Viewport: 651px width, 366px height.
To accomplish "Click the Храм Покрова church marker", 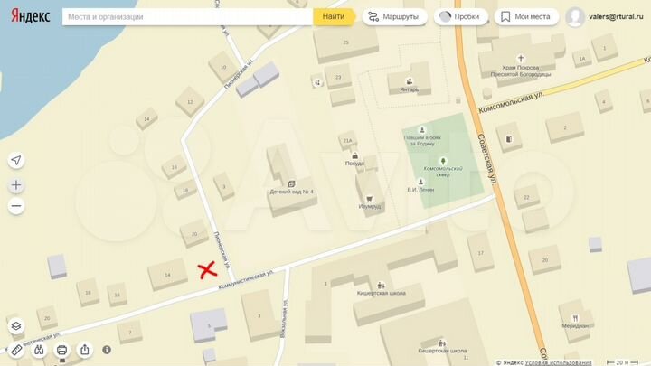I will tap(521, 59).
